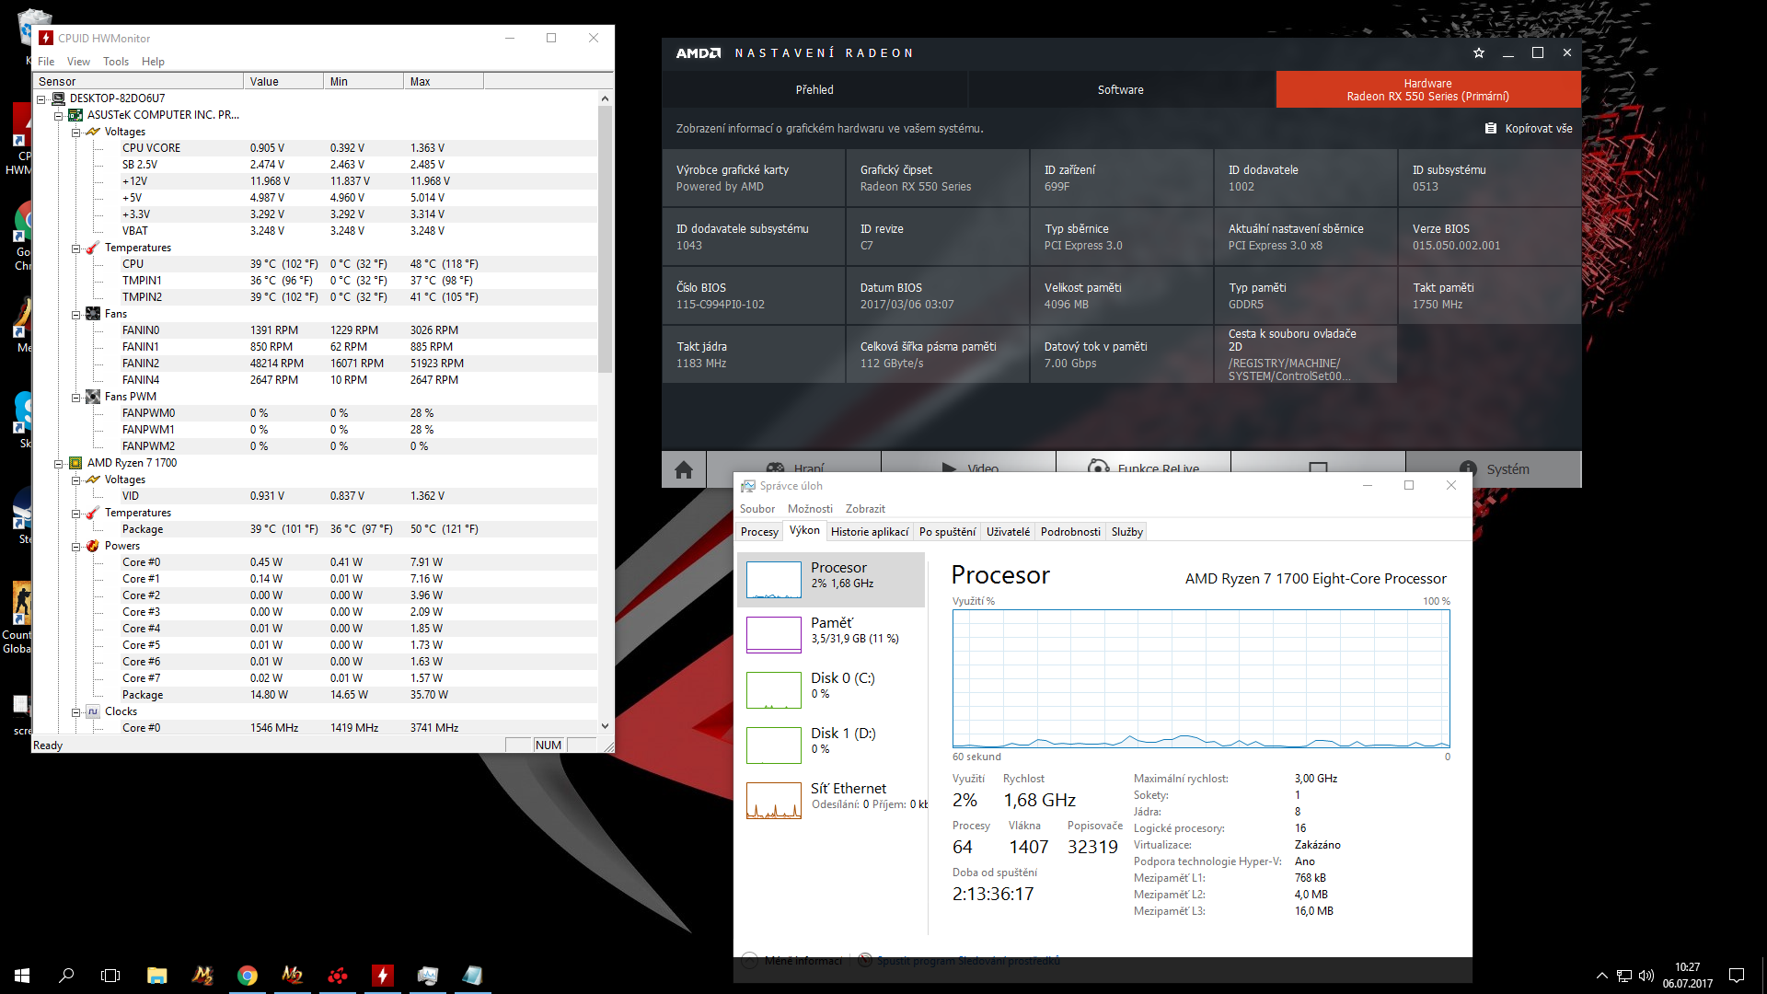1767x994 pixels.
Task: Click the red cluster icon on taskbar
Action: [337, 975]
